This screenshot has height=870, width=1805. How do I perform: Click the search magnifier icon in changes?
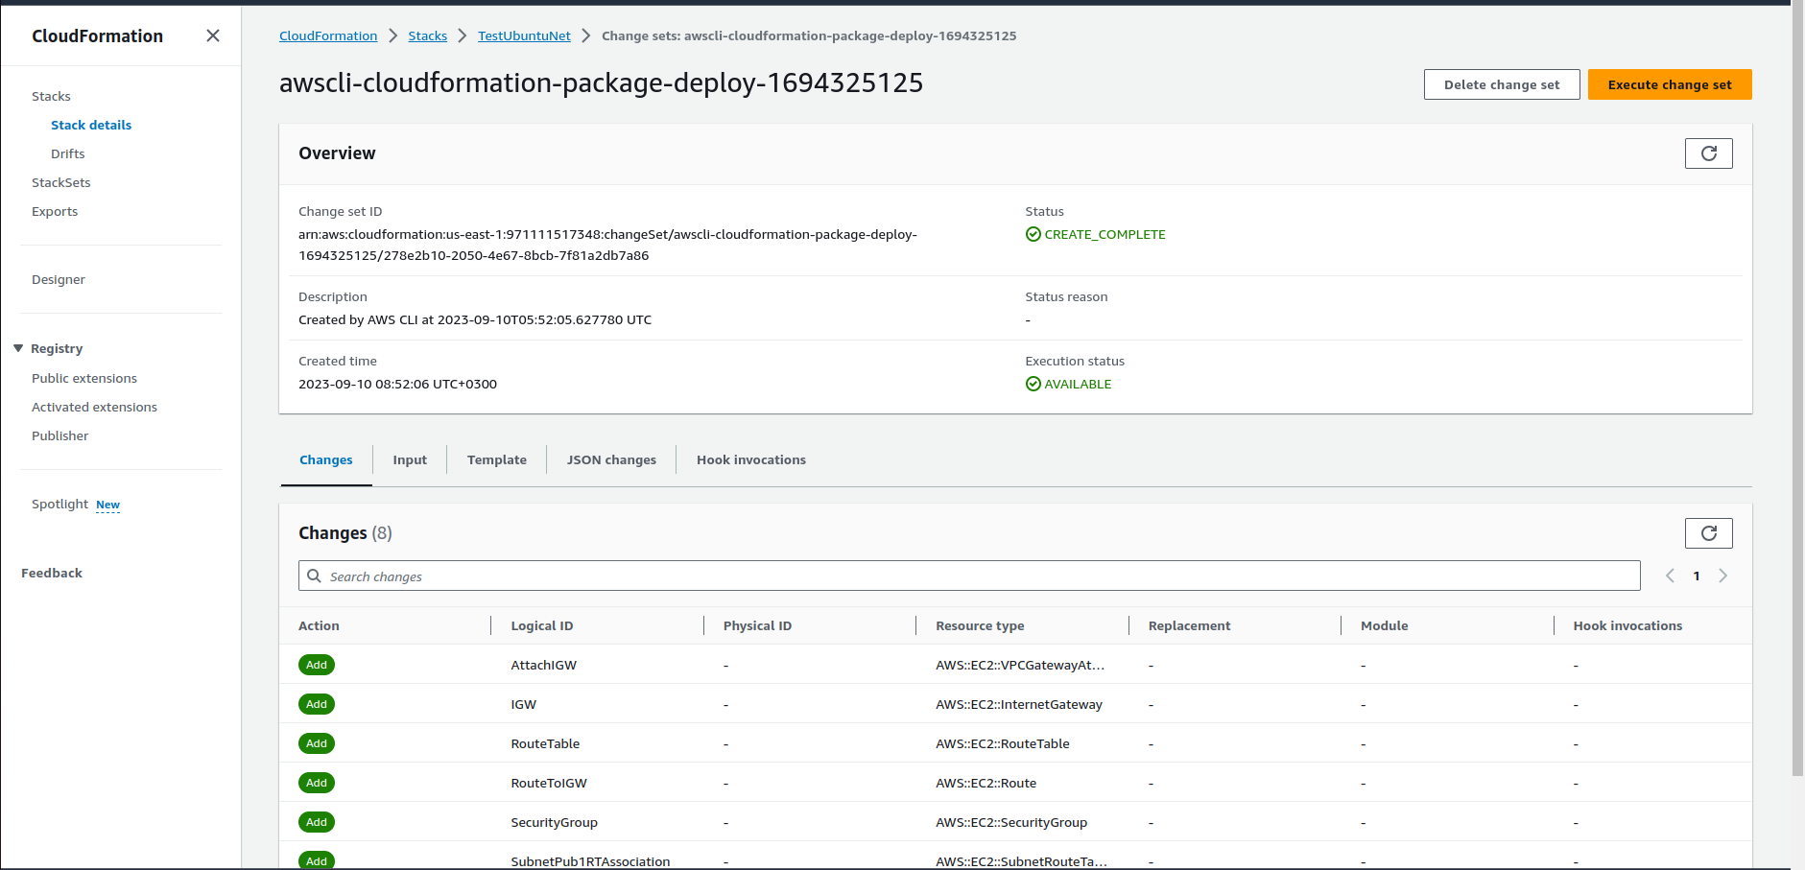314,576
